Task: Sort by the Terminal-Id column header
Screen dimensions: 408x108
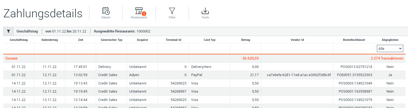Action: pos(173,40)
